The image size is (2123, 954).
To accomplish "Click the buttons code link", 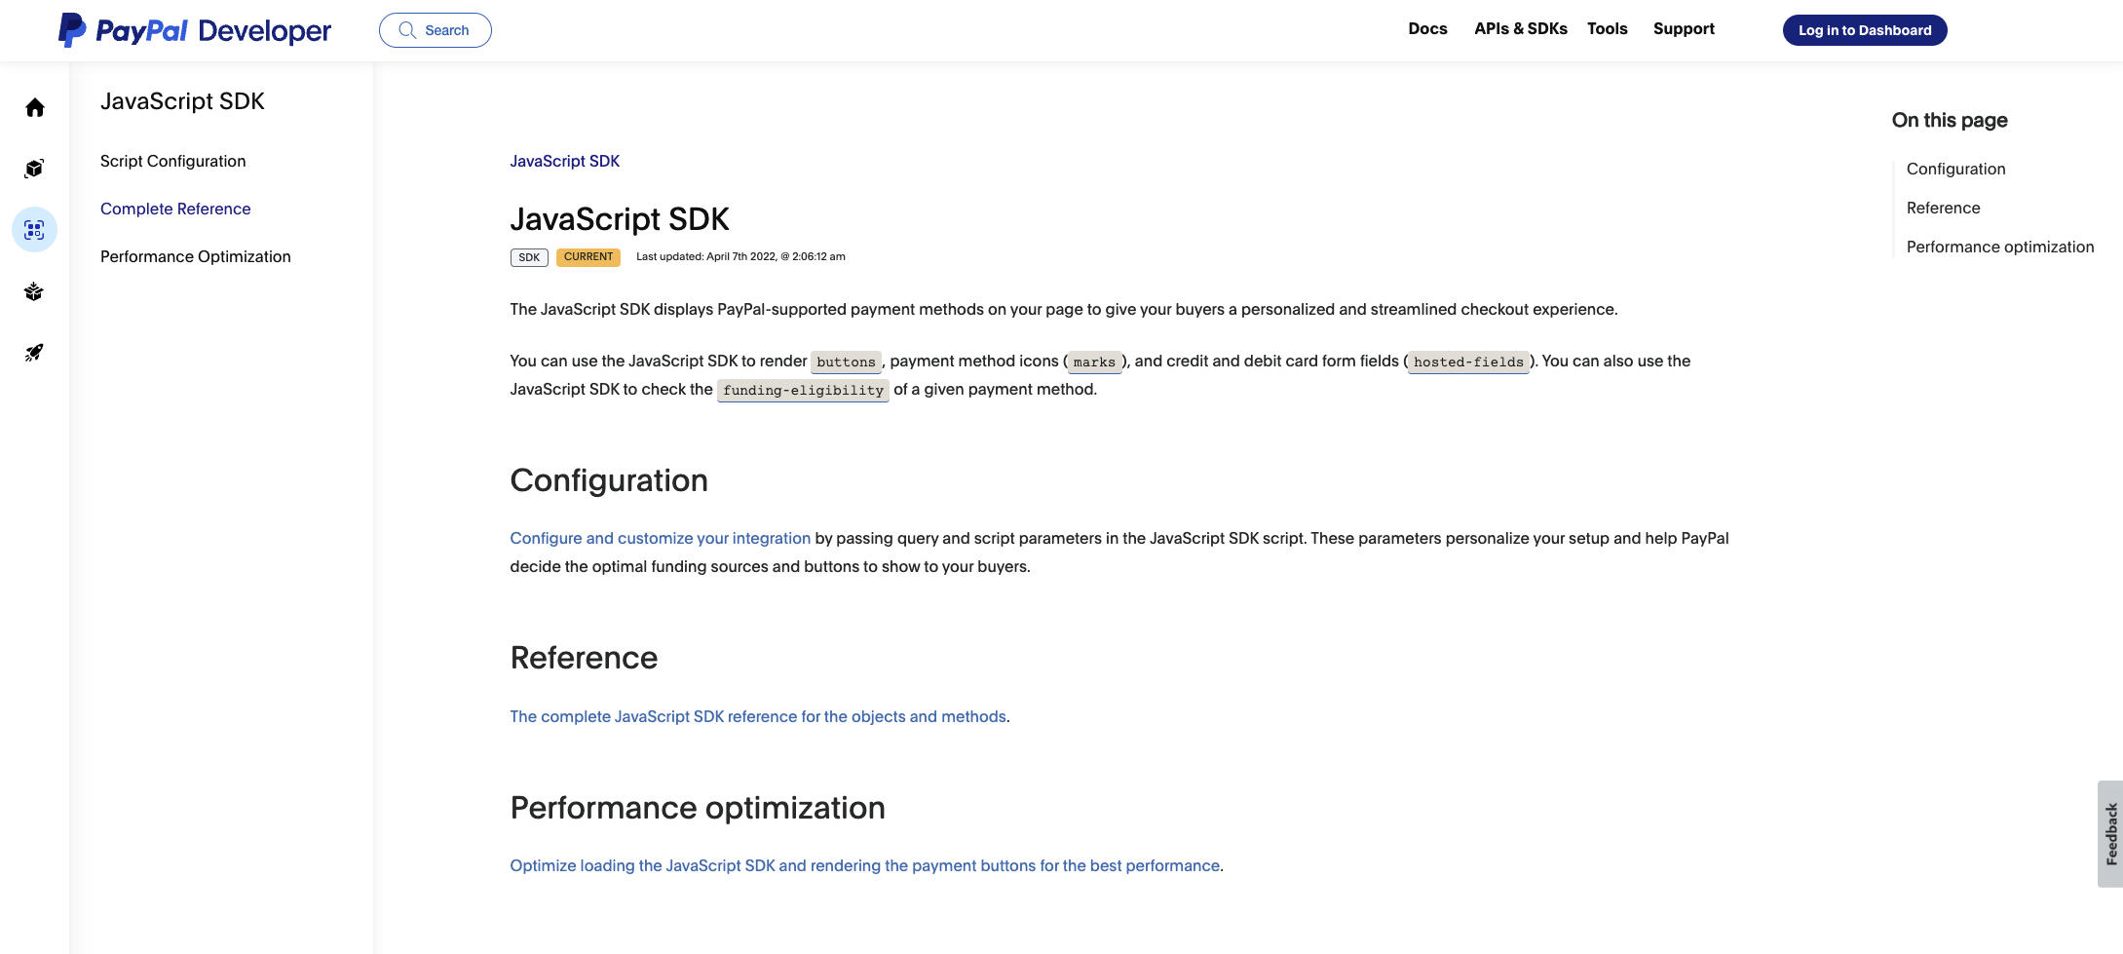I will click(x=846, y=362).
